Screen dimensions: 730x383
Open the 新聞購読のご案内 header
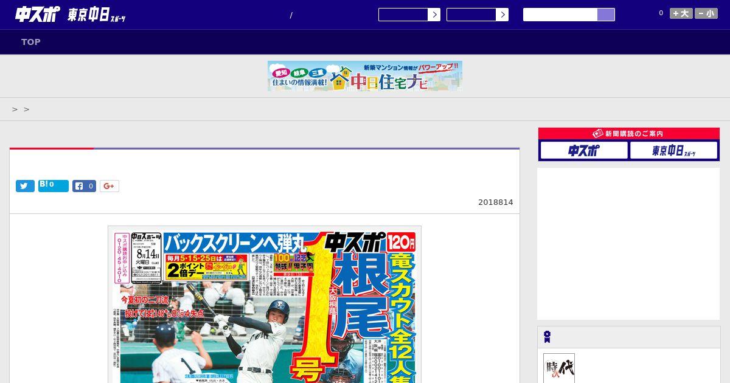[629, 133]
